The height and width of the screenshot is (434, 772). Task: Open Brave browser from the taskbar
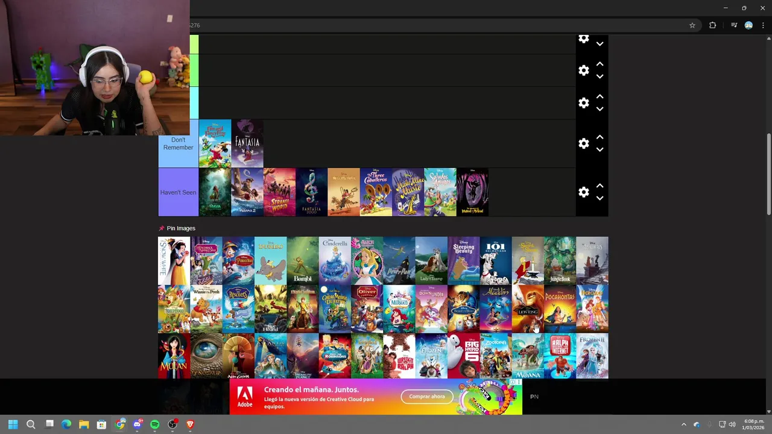tap(190, 424)
